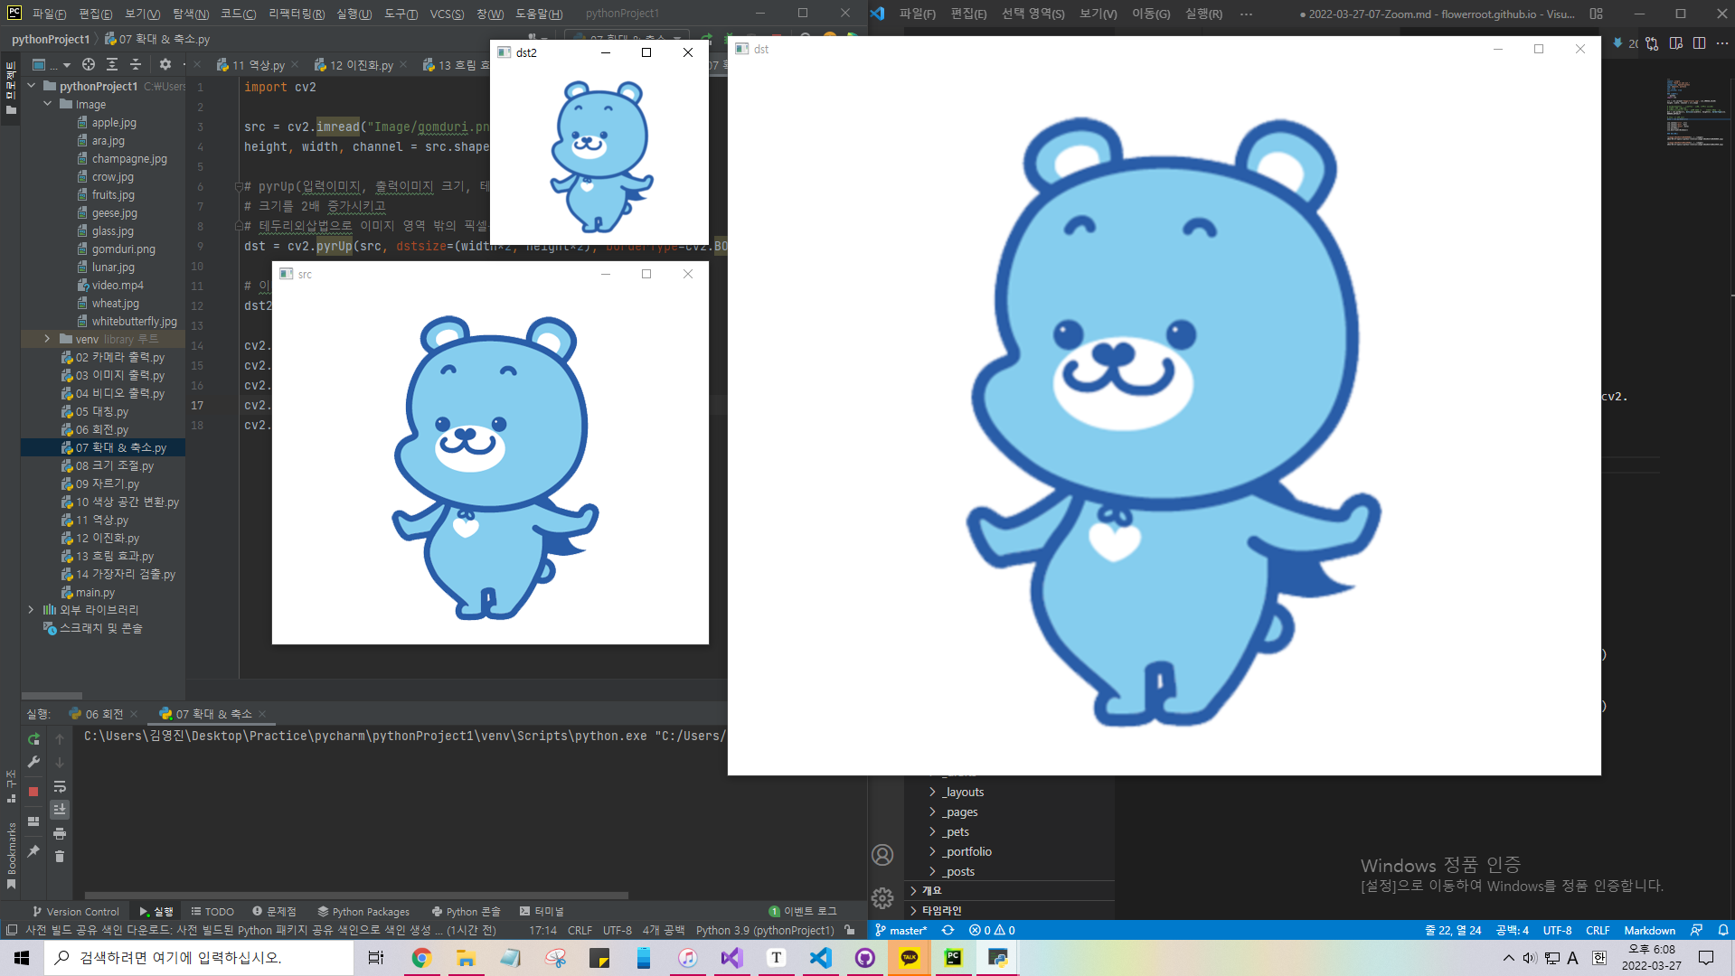Open Project panel settings gear icon

click(165, 64)
